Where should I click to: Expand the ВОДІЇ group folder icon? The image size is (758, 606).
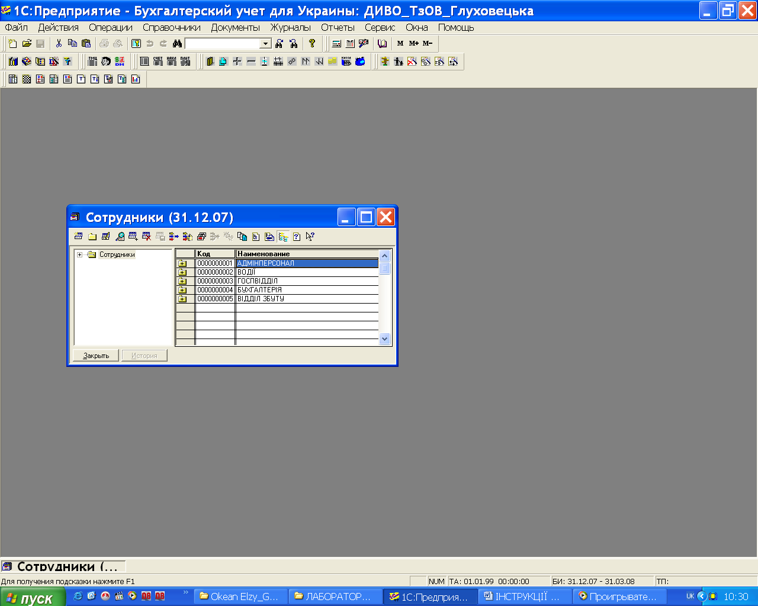click(182, 272)
